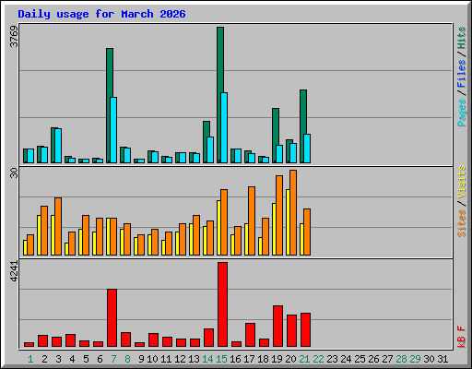
Task: Click the green x-axis day label 29
Action: [415, 359]
